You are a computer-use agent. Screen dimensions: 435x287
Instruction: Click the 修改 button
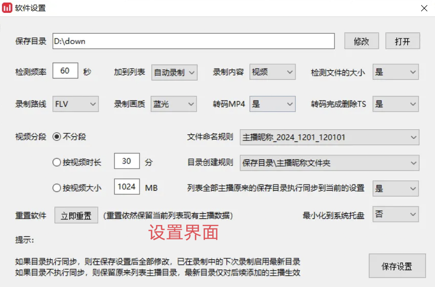362,41
